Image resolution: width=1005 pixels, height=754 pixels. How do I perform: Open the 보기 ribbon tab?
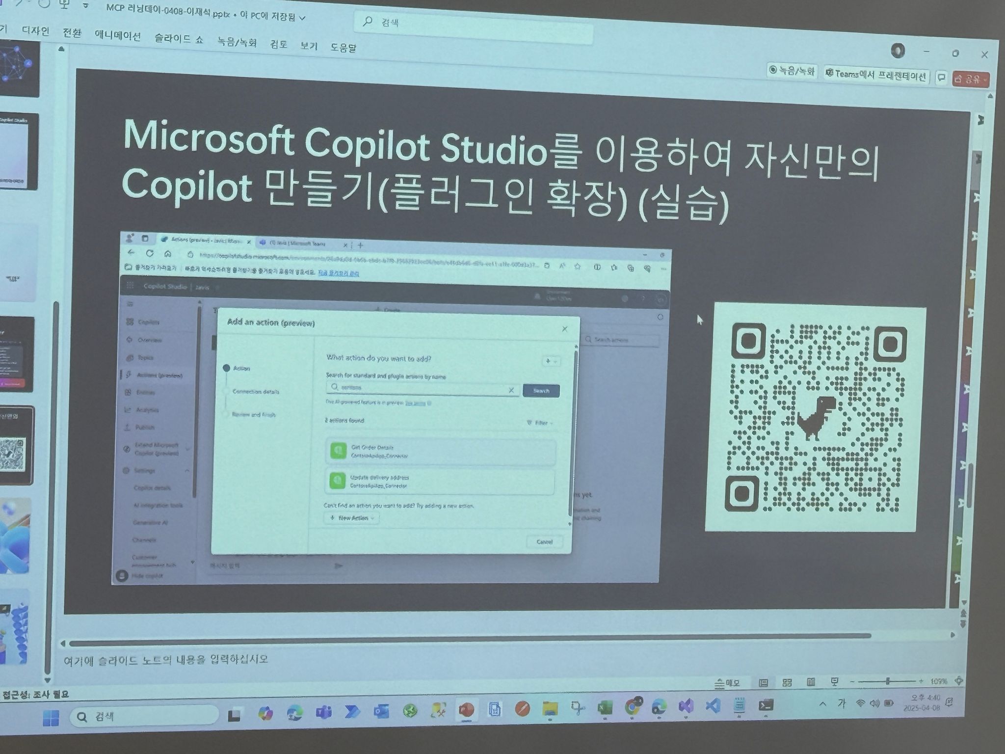tap(309, 46)
